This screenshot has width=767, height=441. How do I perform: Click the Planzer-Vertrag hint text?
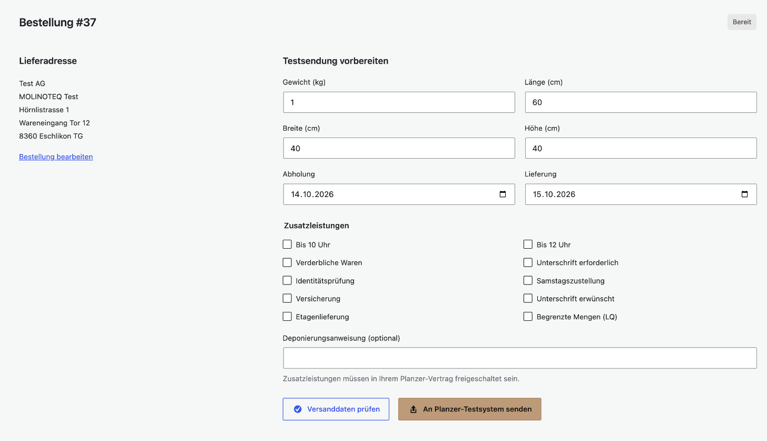pos(401,378)
